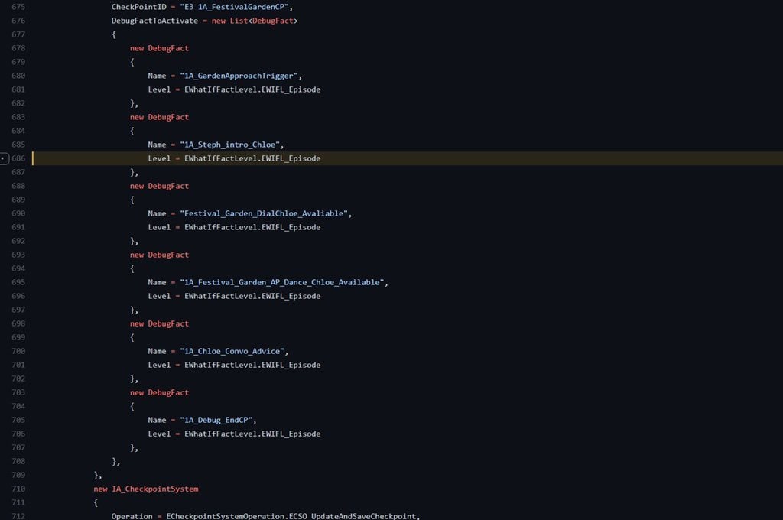Select line number 675

(x=18, y=7)
